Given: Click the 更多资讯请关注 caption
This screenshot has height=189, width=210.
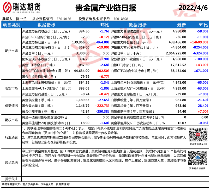Looking at the screenshot, I should 198,144.
